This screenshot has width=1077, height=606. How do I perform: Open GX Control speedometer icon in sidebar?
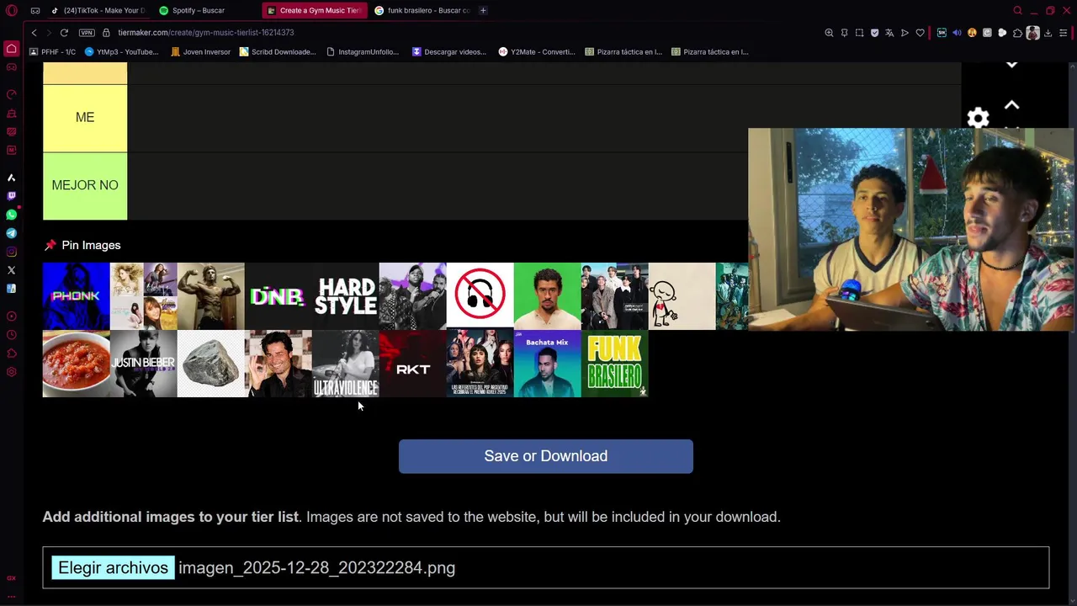12,94
